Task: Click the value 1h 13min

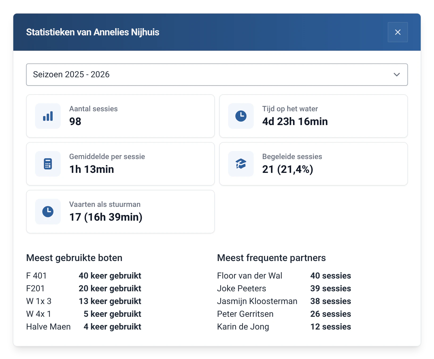Action: (x=91, y=169)
